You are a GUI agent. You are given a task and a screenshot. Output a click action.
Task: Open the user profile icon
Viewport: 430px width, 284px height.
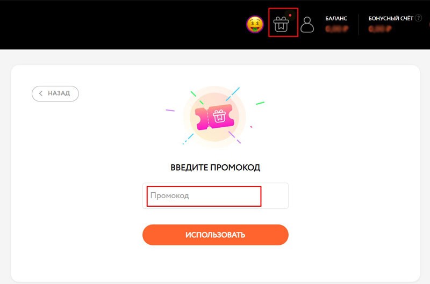coord(307,25)
